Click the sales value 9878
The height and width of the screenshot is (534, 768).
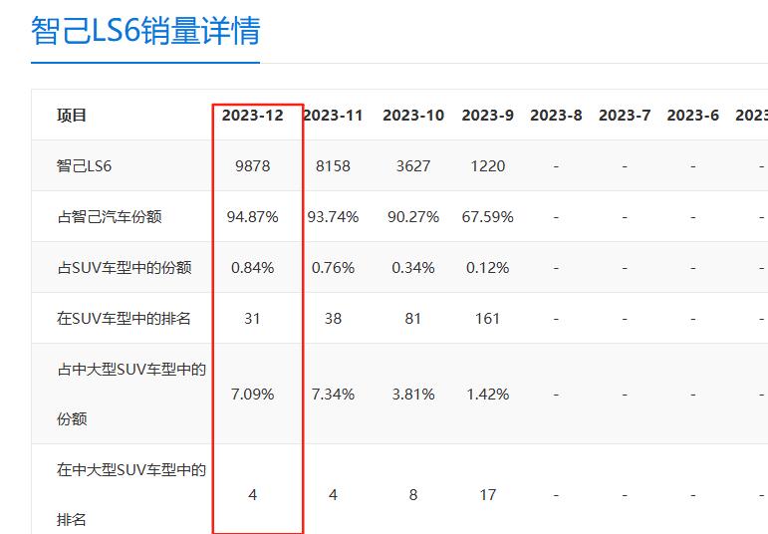[252, 166]
